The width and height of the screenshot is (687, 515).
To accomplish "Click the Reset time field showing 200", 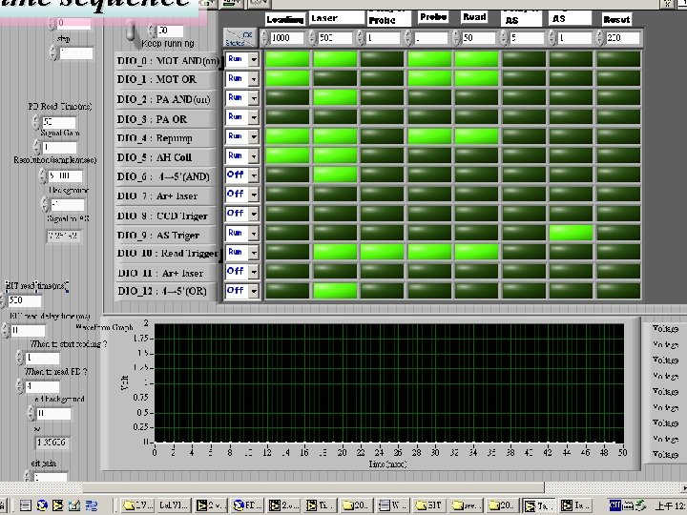I will [x=622, y=38].
